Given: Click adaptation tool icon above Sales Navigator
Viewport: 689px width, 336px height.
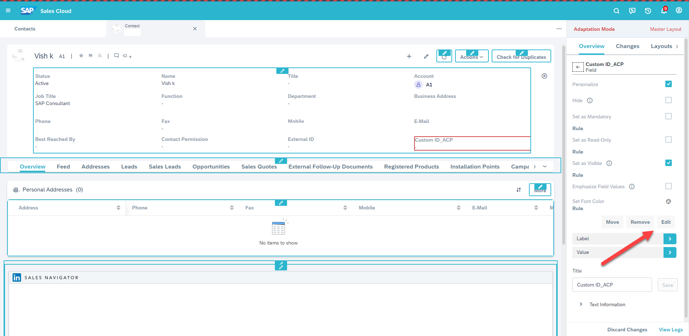Looking at the screenshot, I should coord(281,266).
